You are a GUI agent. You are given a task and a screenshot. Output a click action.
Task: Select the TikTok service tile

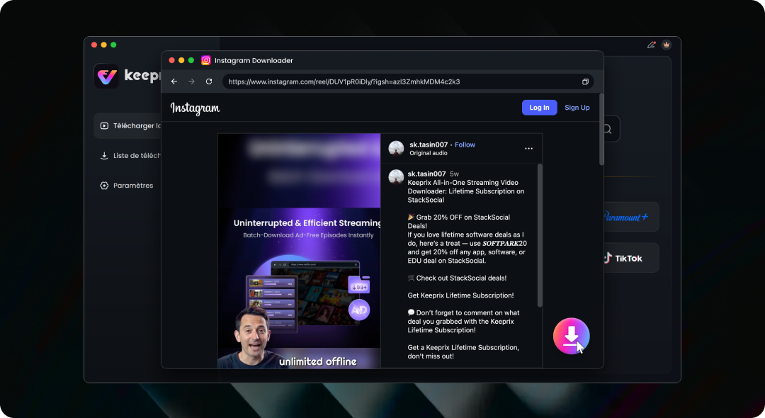point(631,258)
